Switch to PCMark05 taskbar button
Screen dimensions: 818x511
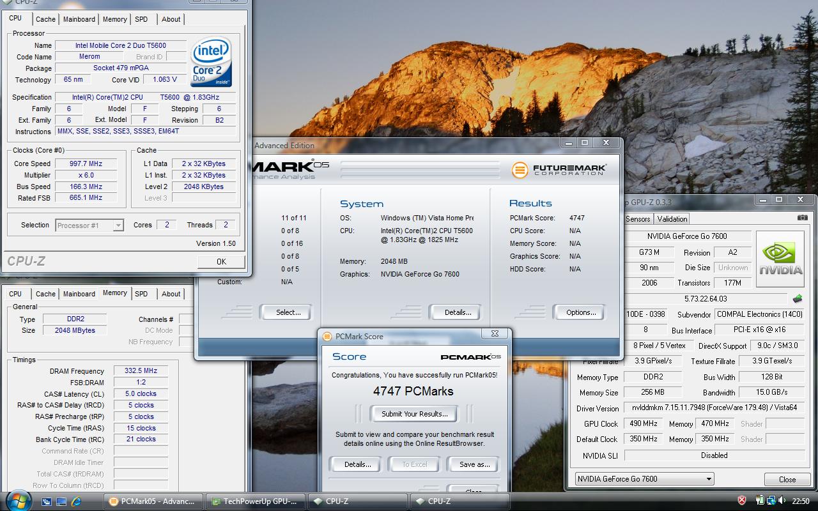point(153,501)
